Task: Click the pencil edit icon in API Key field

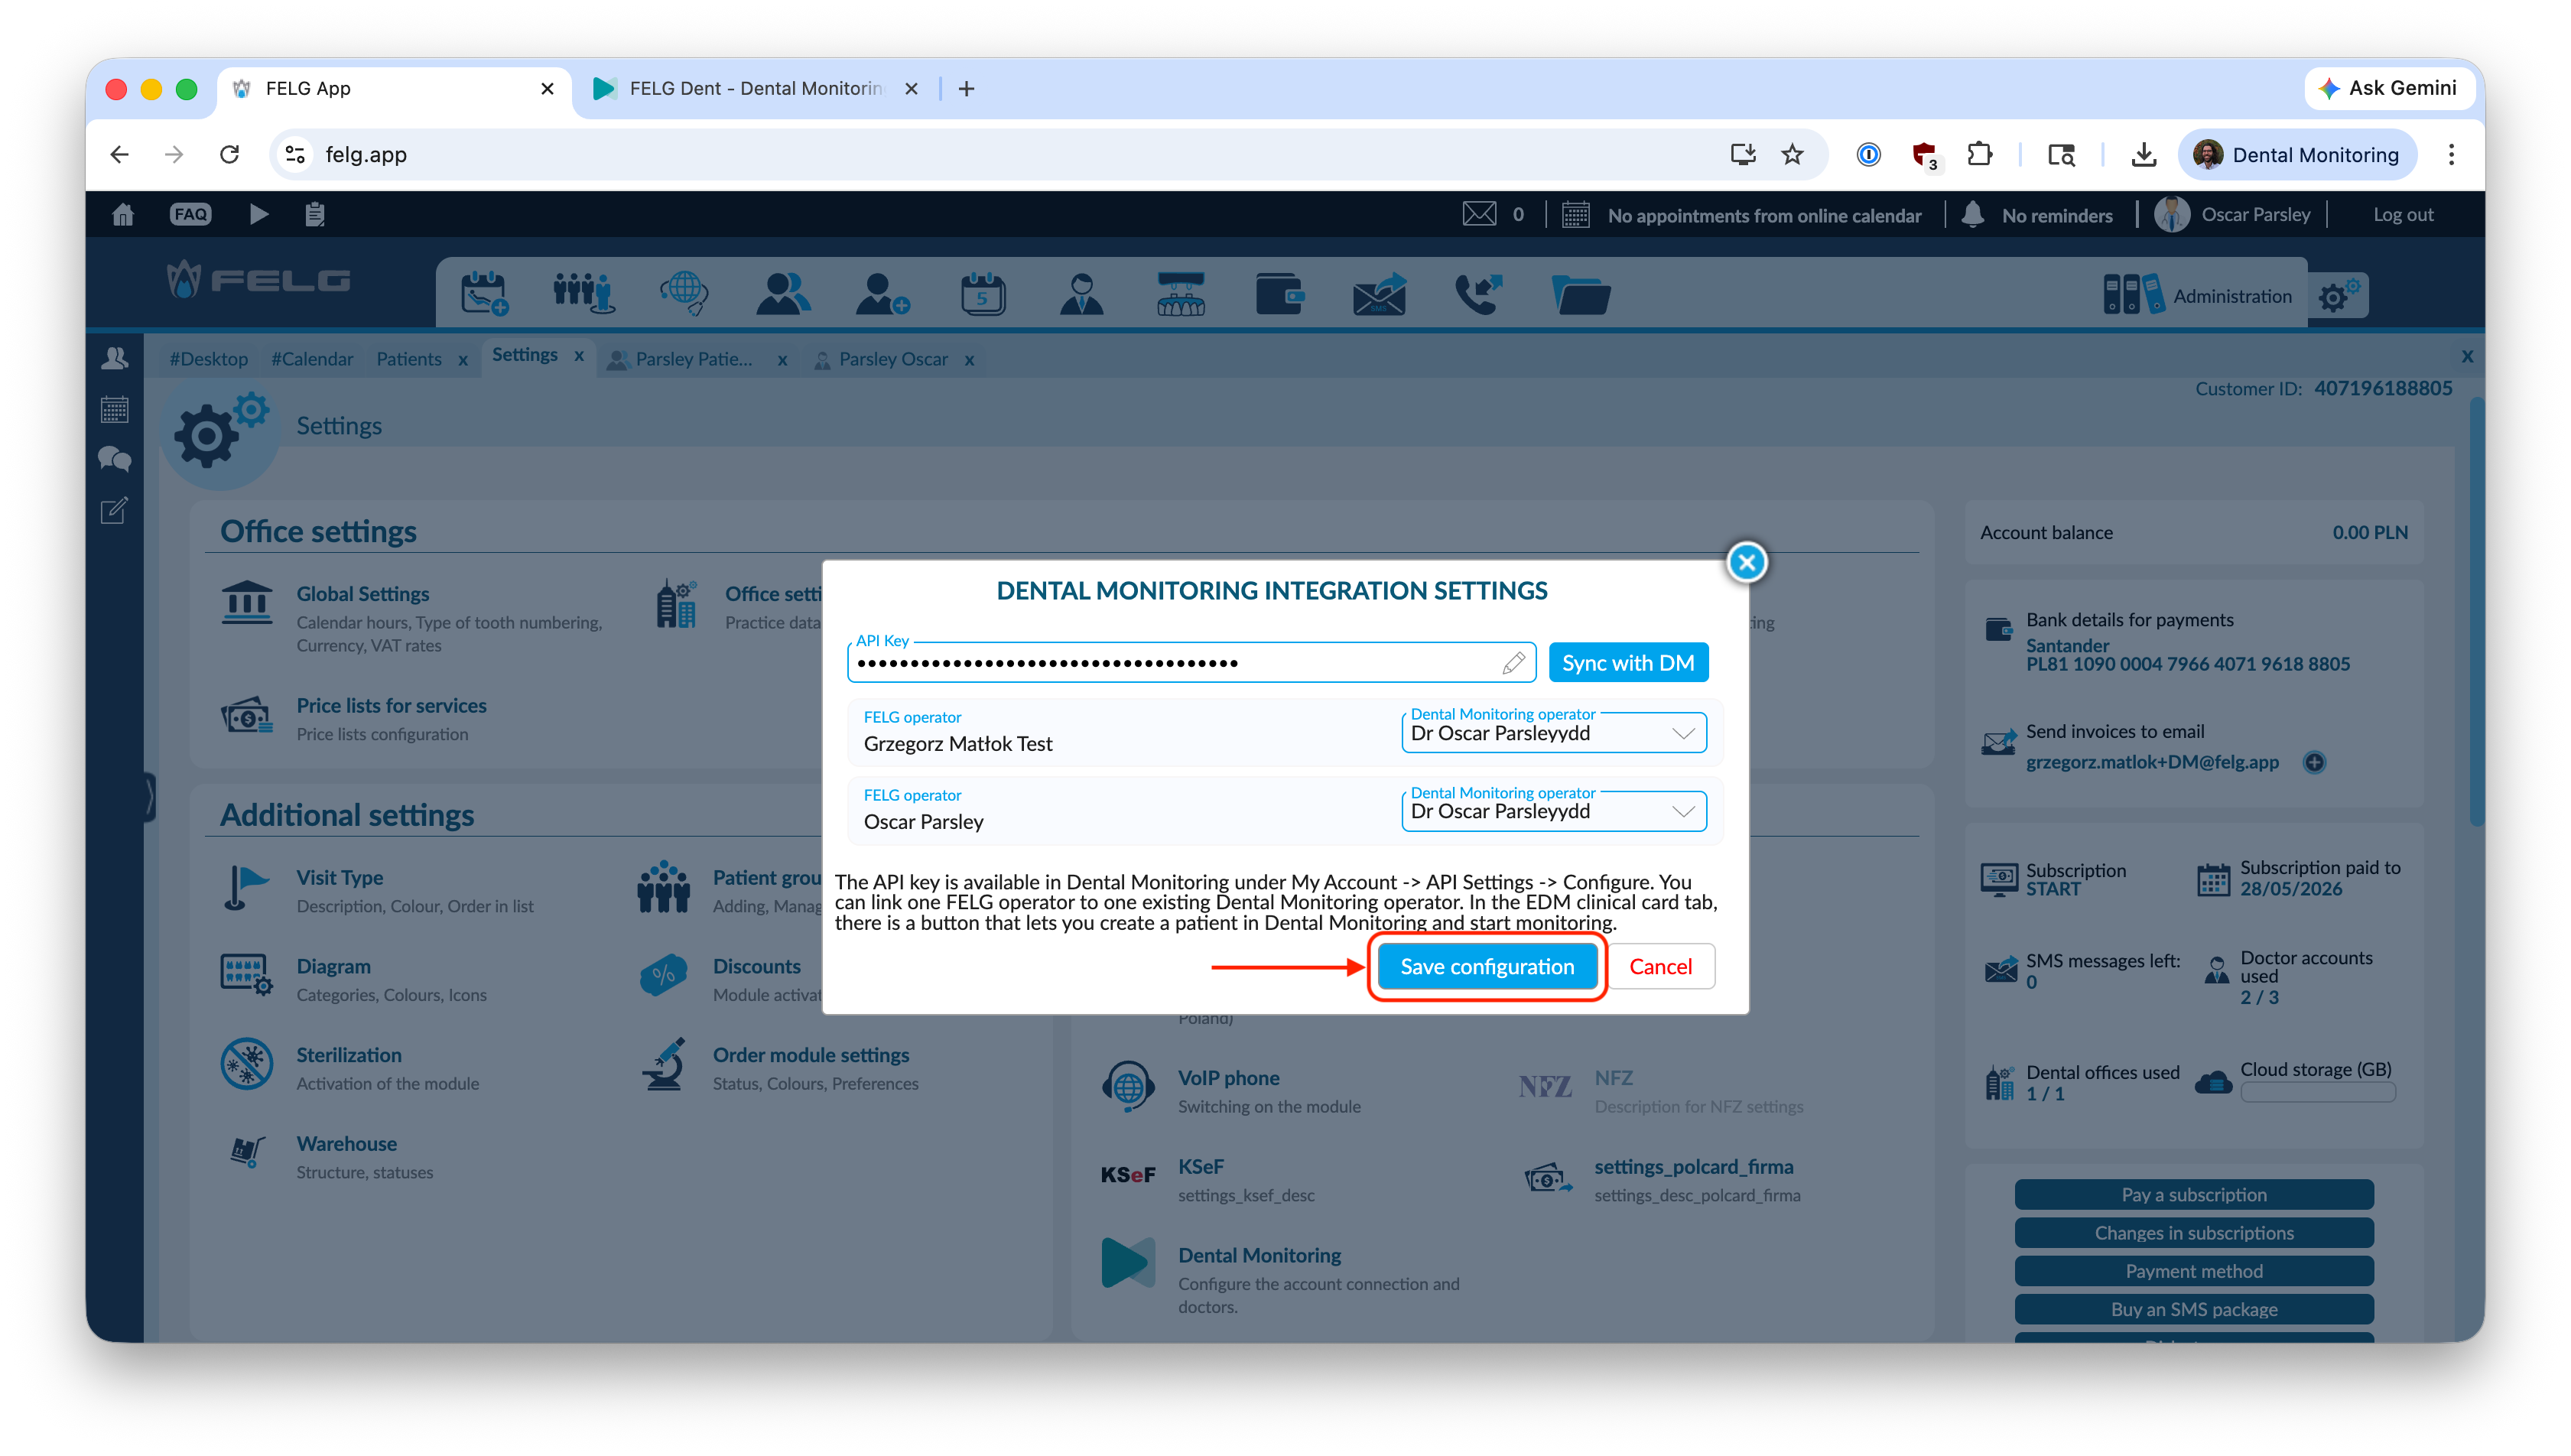Action: (1513, 662)
